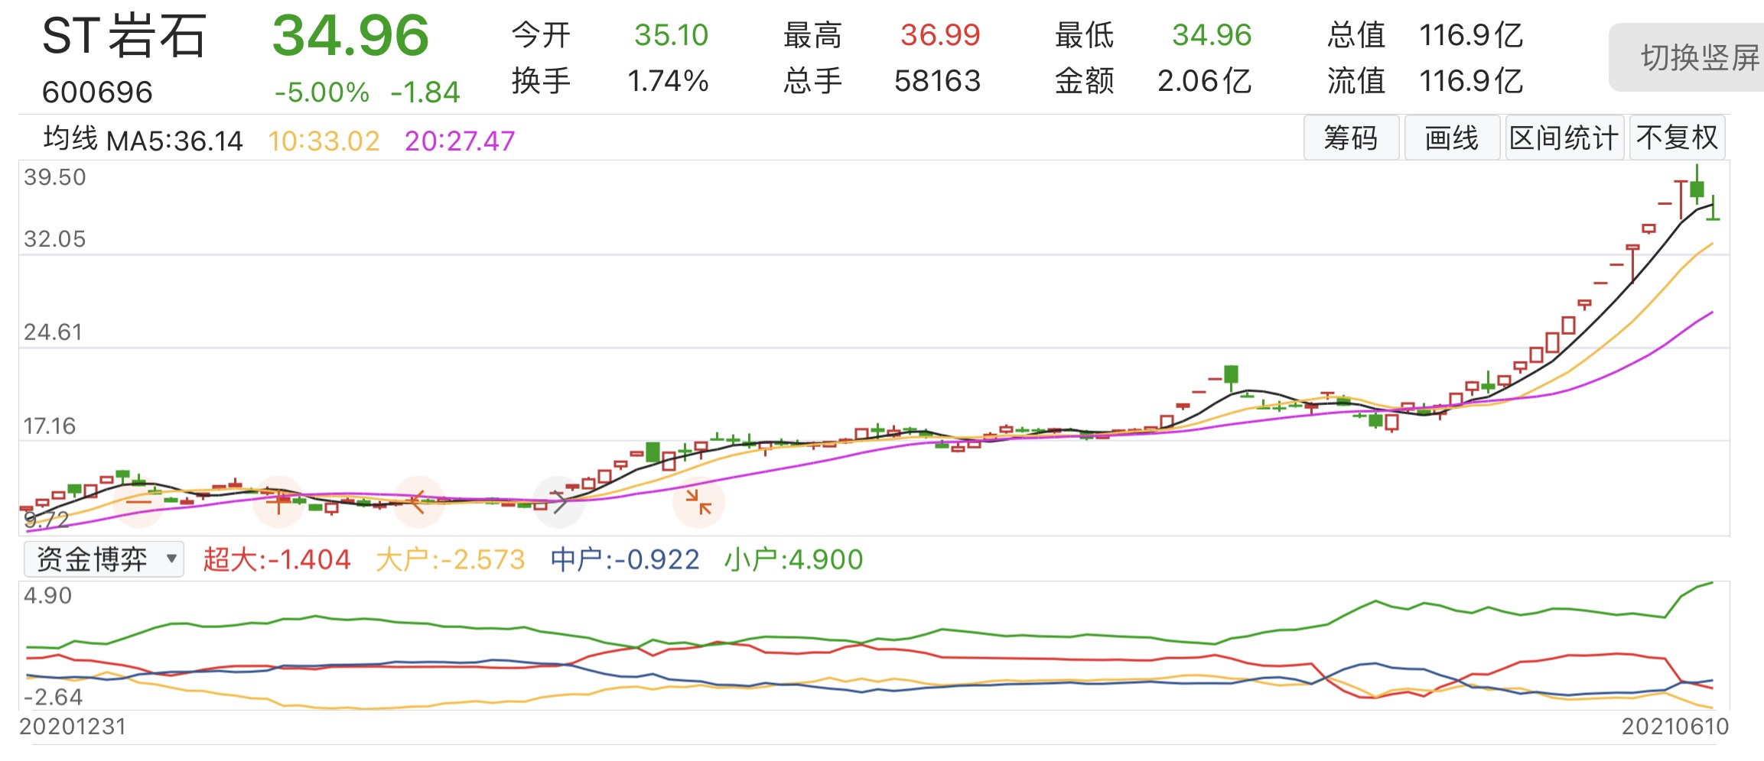The width and height of the screenshot is (1764, 761).
Task: Tap the plus crosshair circle icon
Action: tap(278, 502)
